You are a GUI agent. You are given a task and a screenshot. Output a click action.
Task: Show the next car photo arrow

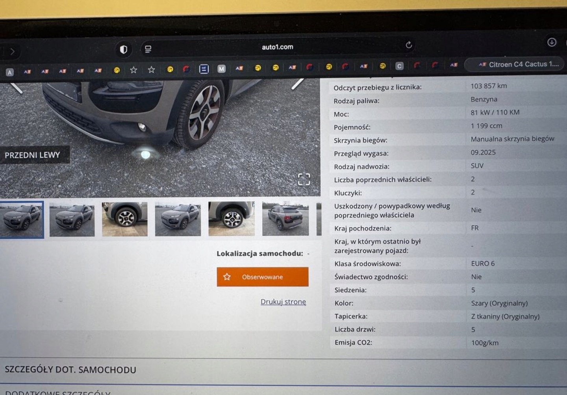[298, 83]
